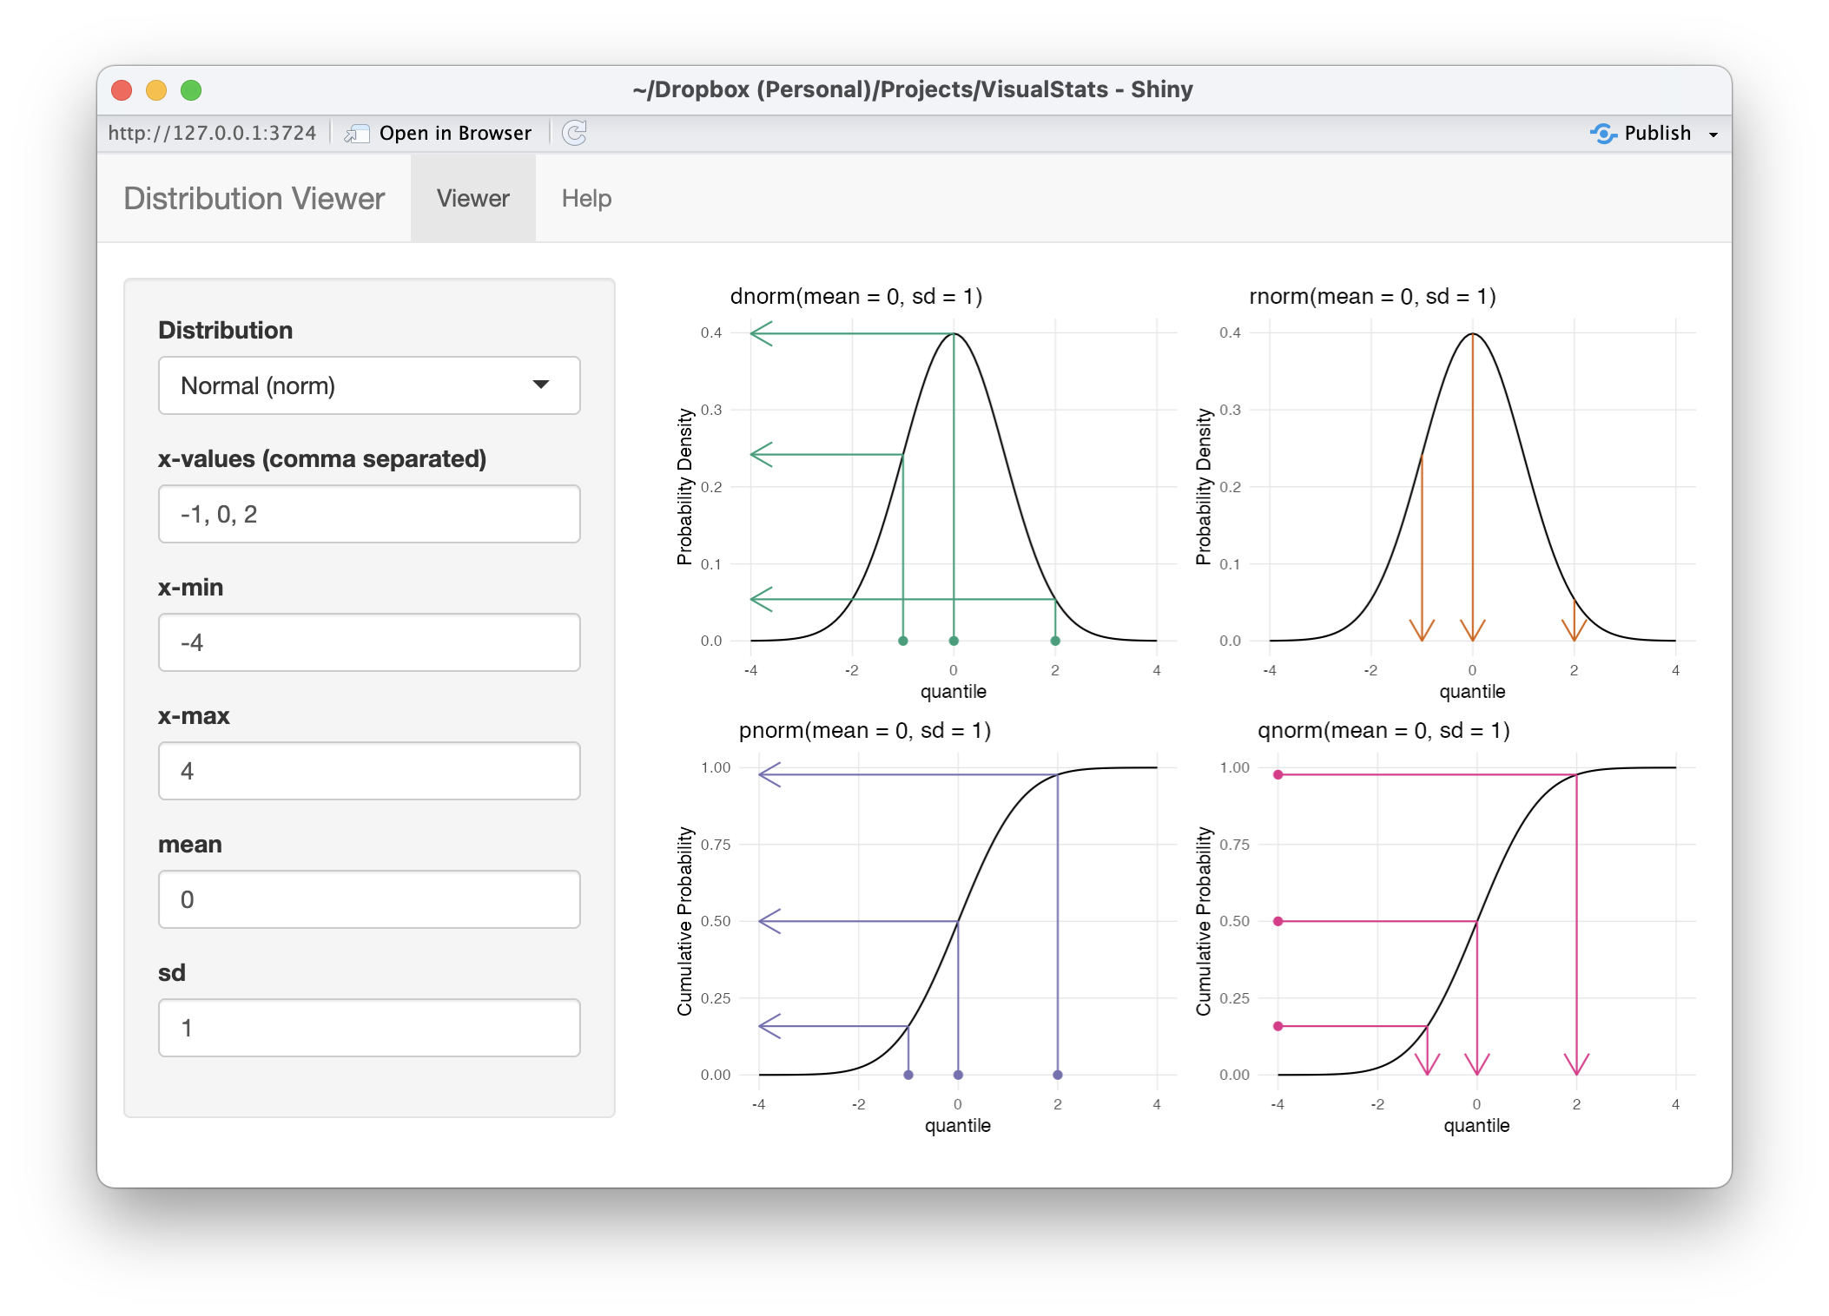Click Open in Browser text button
The width and height of the screenshot is (1829, 1316).
click(455, 133)
